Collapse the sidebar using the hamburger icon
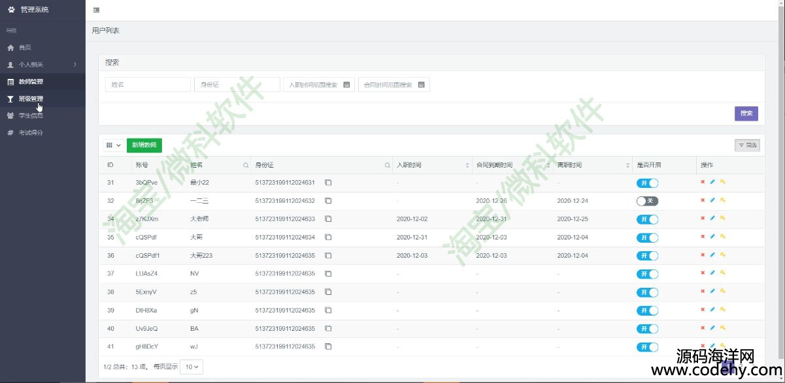Image resolution: width=785 pixels, height=383 pixels. [97, 10]
